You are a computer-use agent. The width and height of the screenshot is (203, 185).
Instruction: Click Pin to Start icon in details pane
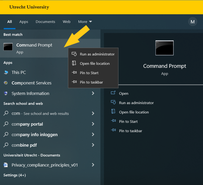point(113,121)
